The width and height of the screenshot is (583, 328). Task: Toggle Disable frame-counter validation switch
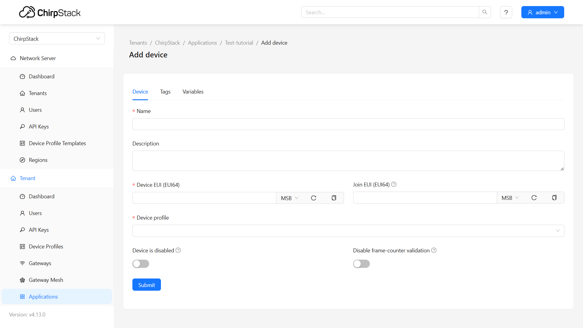[x=361, y=264]
